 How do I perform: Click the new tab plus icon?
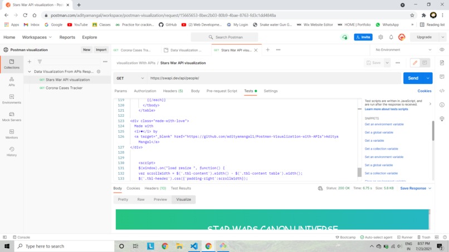(267, 50)
